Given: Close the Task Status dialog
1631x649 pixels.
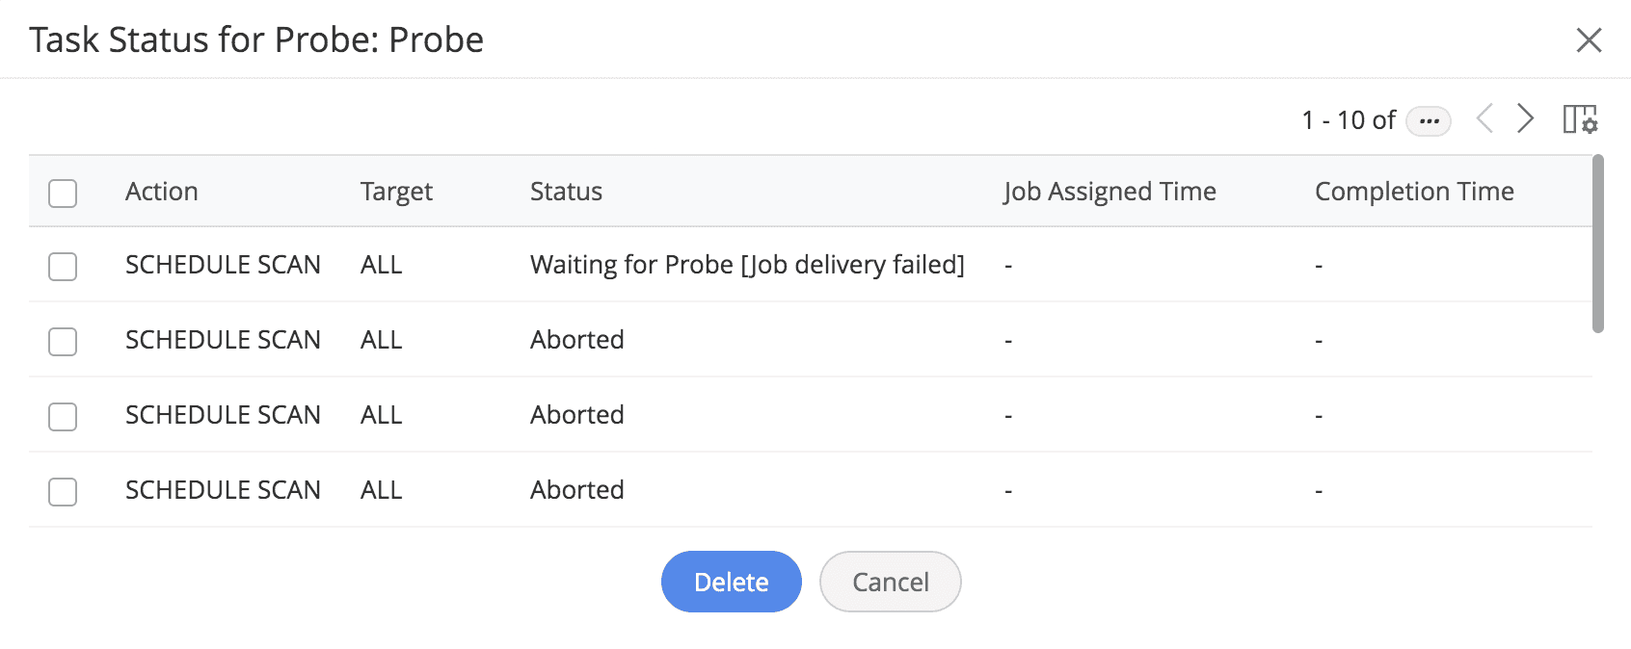Looking at the screenshot, I should pyautogui.click(x=1589, y=40).
